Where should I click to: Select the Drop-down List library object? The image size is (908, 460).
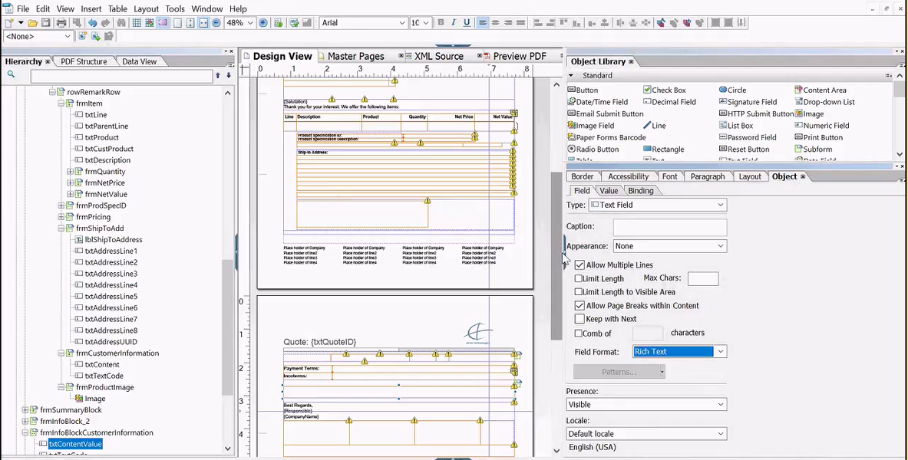coord(824,102)
